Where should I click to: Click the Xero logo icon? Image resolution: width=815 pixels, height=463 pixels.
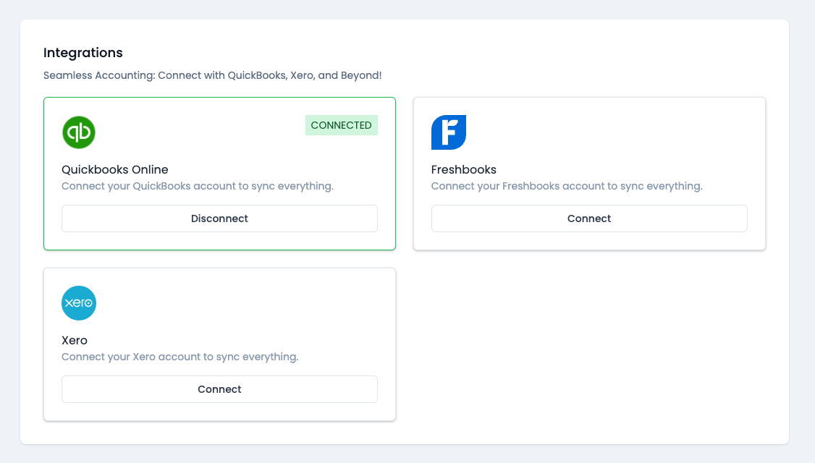78,303
